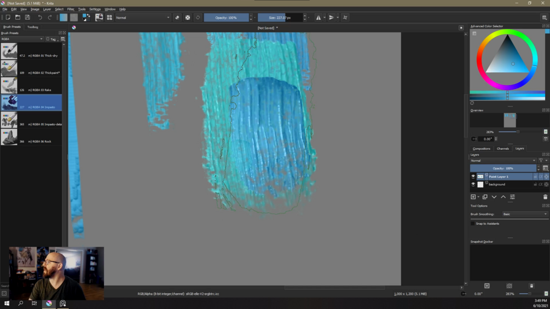Open overview pin navigation button

click(546, 132)
